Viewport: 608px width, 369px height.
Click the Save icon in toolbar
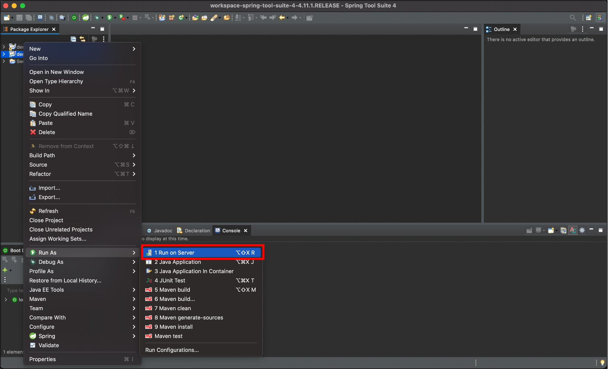tap(19, 18)
